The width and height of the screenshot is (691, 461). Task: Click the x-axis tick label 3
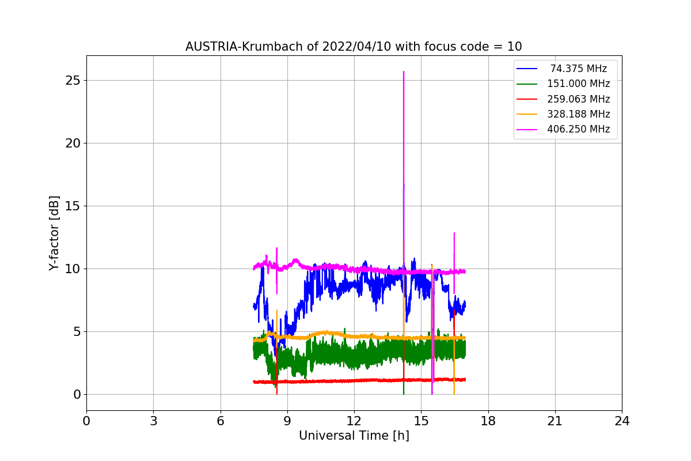pos(153,421)
